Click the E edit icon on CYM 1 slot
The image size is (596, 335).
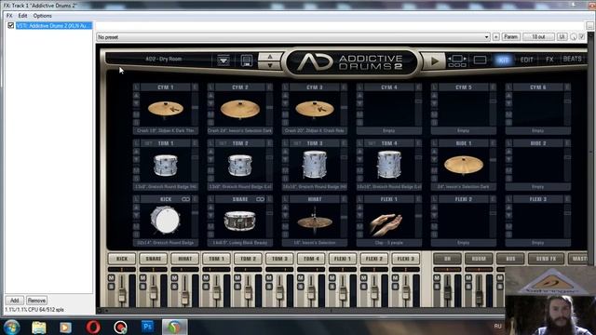195,87
